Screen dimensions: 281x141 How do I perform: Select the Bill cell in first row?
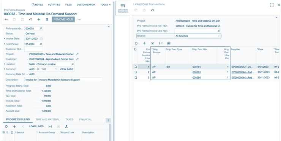click(178, 67)
